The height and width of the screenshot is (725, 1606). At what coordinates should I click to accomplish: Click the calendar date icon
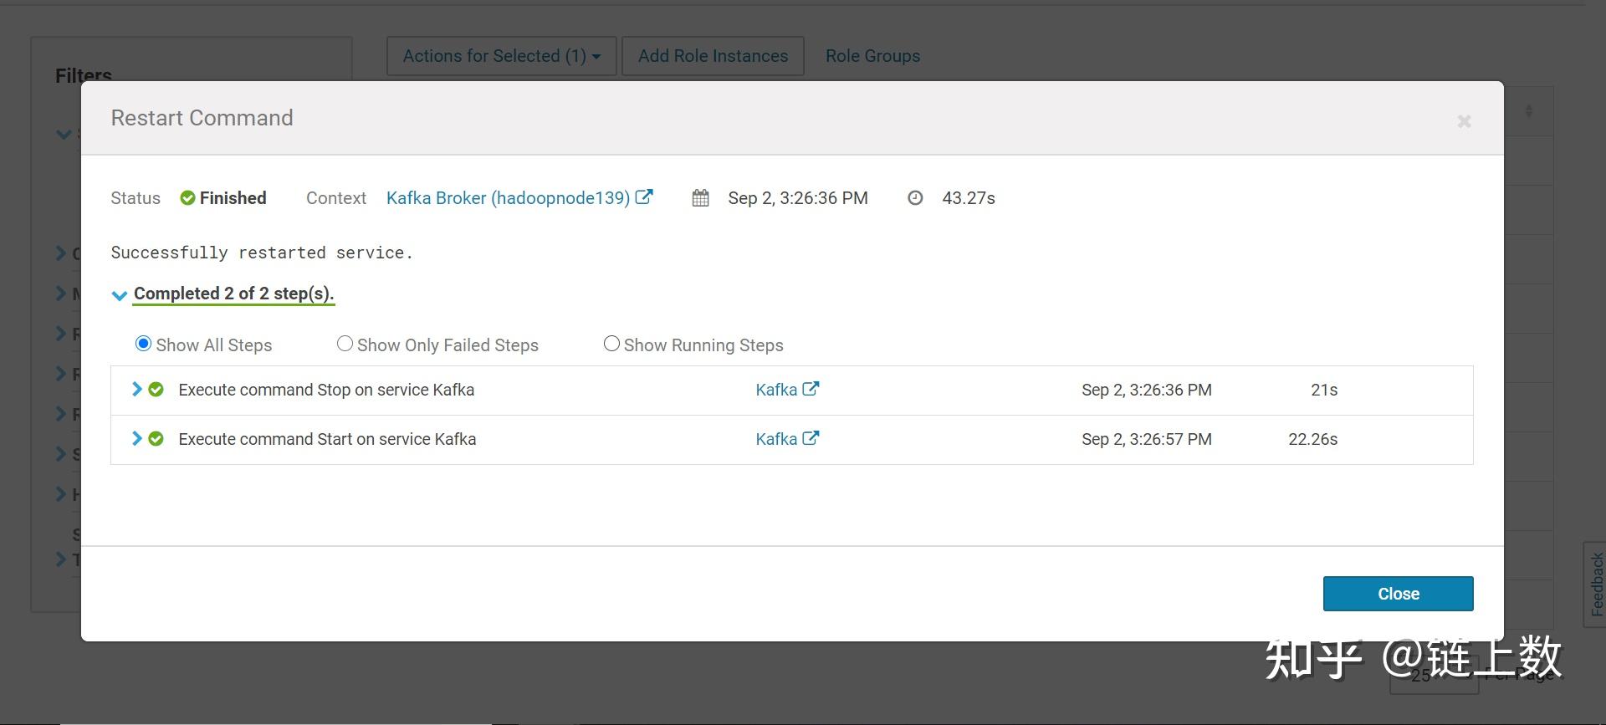[x=700, y=198]
